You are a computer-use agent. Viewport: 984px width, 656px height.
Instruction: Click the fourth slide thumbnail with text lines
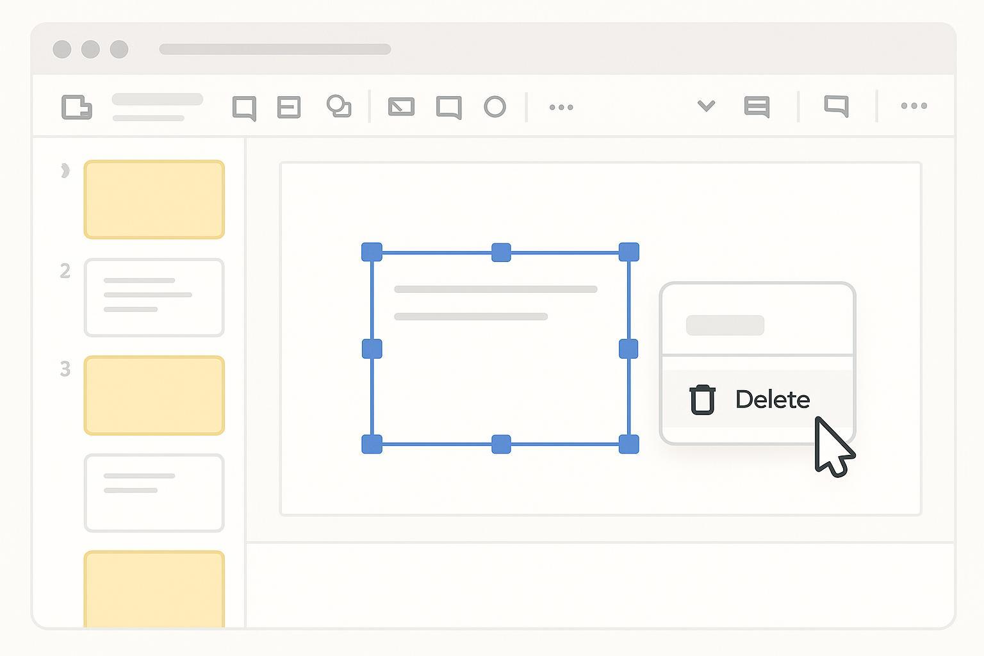coord(154,493)
